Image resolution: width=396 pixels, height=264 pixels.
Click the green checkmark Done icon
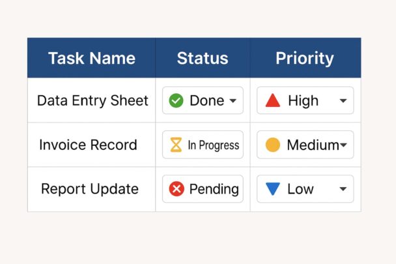(x=176, y=100)
